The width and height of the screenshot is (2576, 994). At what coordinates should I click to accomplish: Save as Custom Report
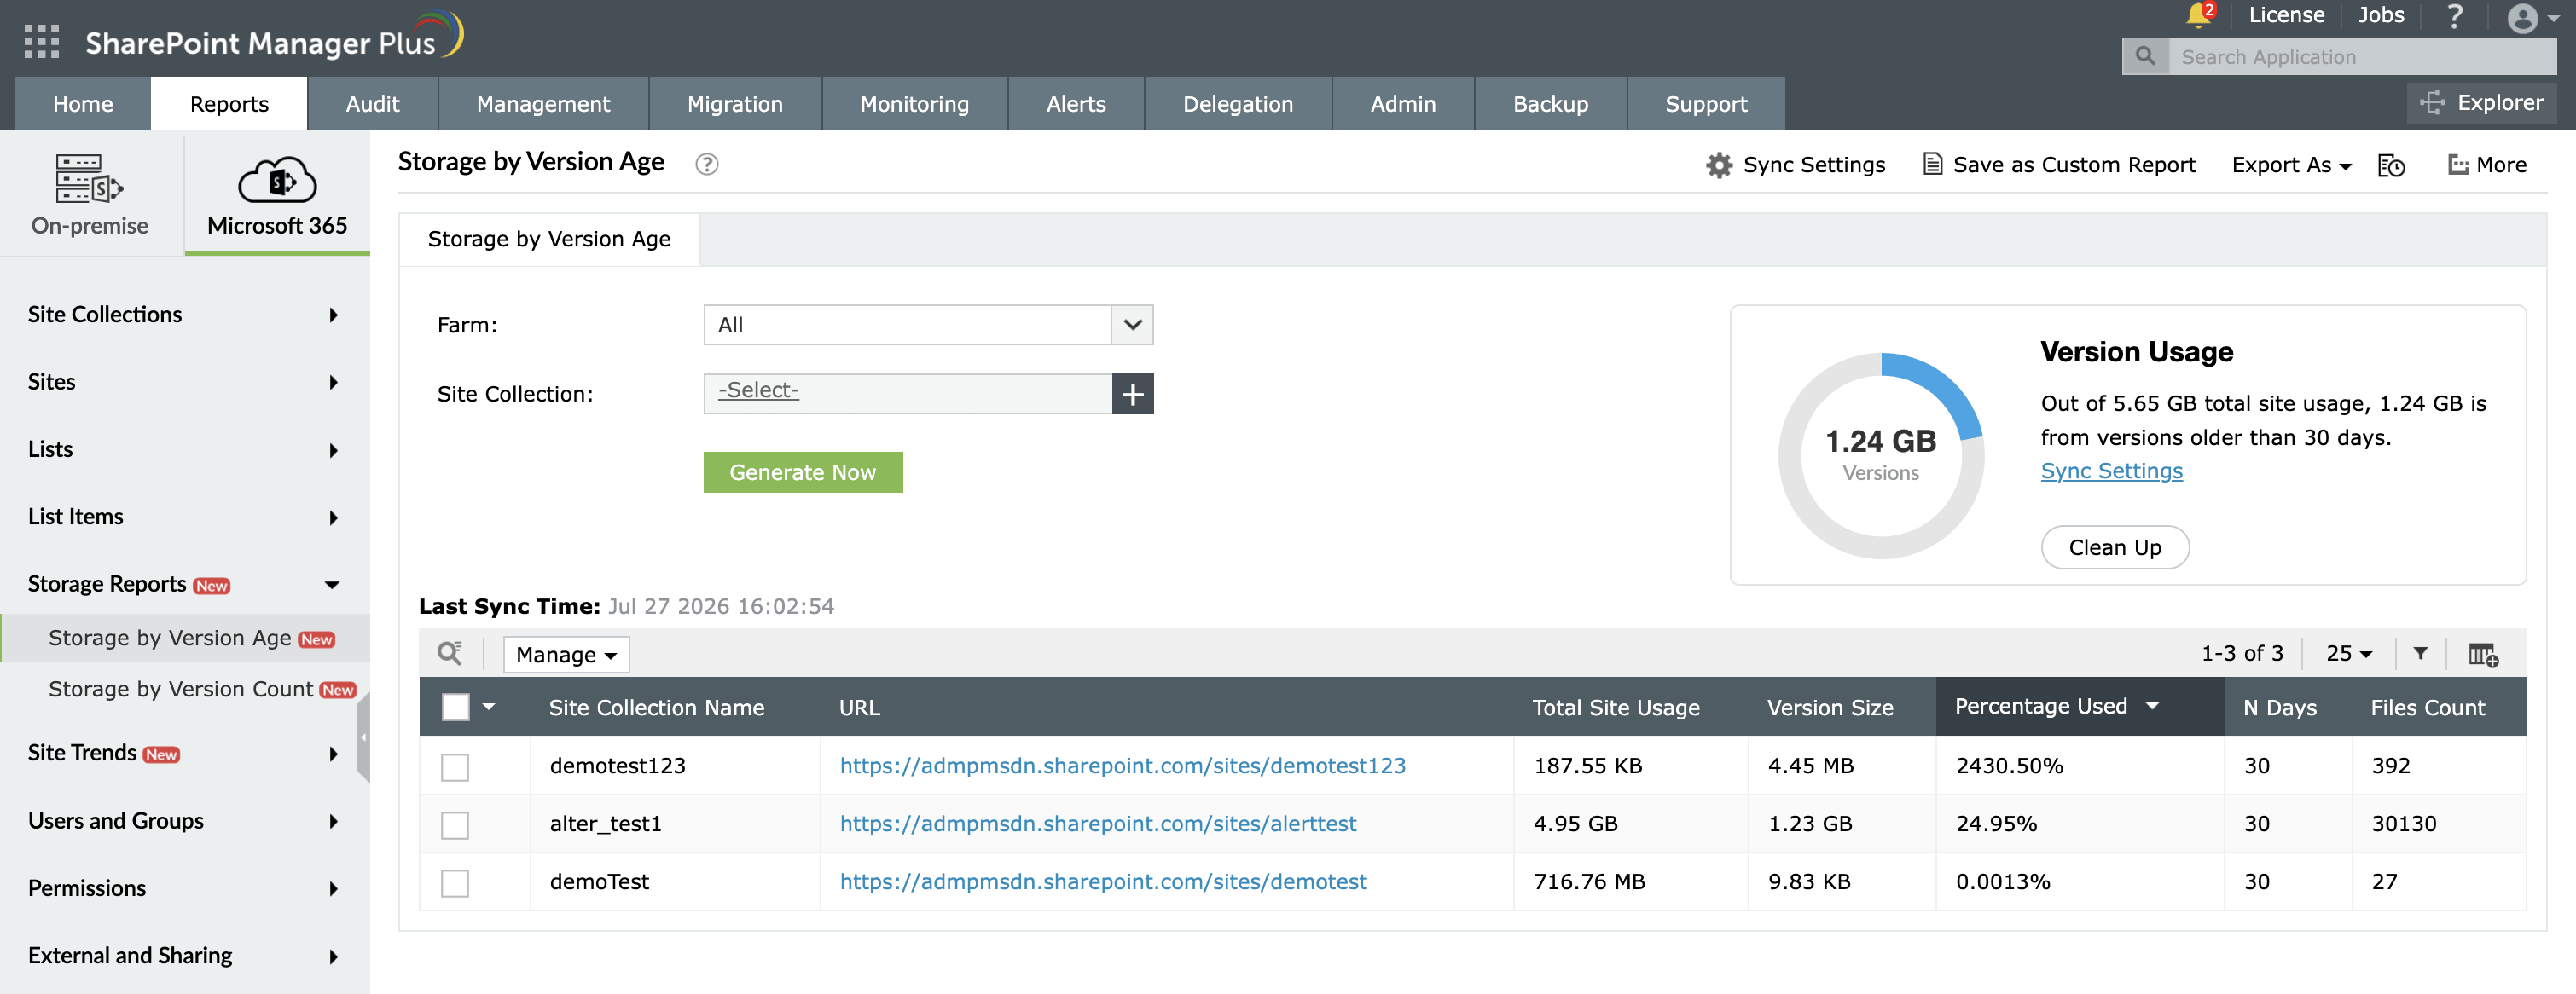(2060, 165)
